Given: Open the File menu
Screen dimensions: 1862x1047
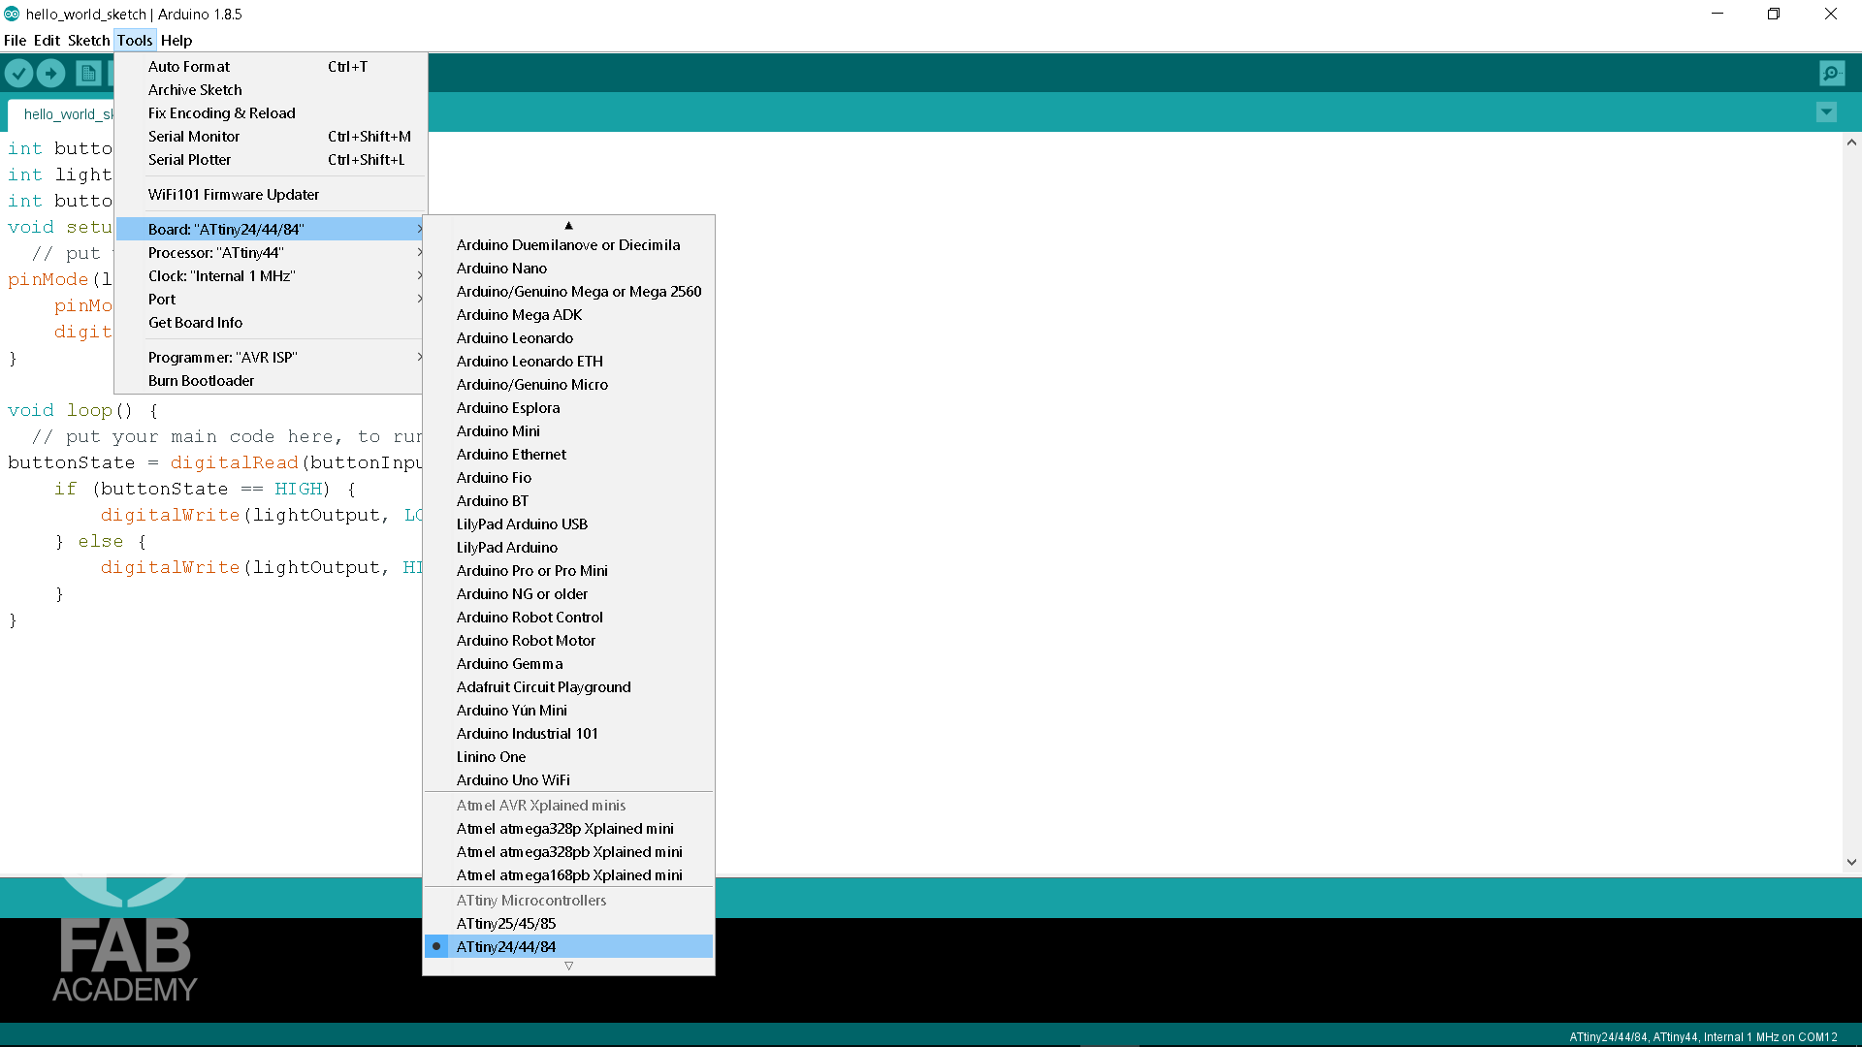Looking at the screenshot, I should [15, 41].
